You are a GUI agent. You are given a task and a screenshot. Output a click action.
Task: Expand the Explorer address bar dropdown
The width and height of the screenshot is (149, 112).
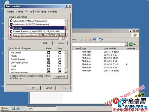(126, 44)
